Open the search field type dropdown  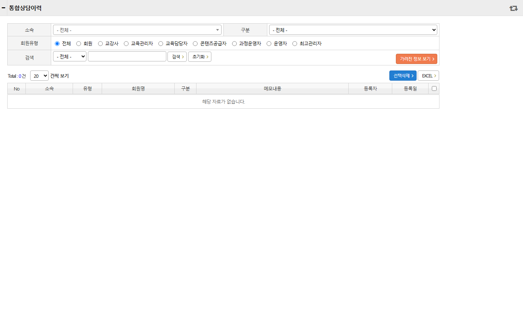[70, 56]
